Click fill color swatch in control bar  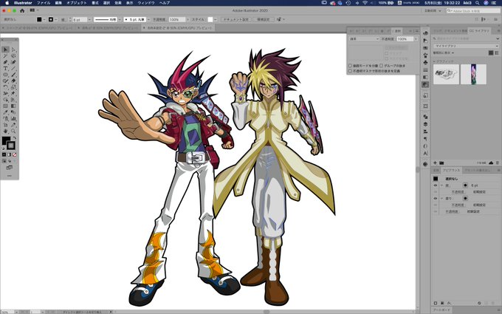pyautogui.click(x=39, y=19)
